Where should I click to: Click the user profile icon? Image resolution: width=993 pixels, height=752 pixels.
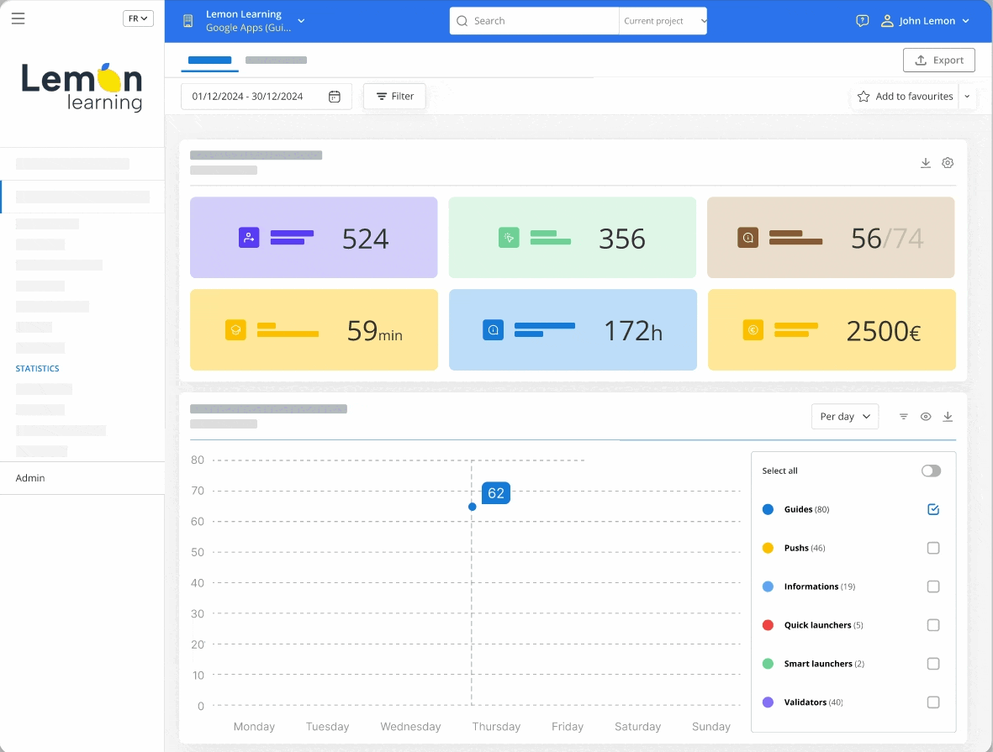887,21
